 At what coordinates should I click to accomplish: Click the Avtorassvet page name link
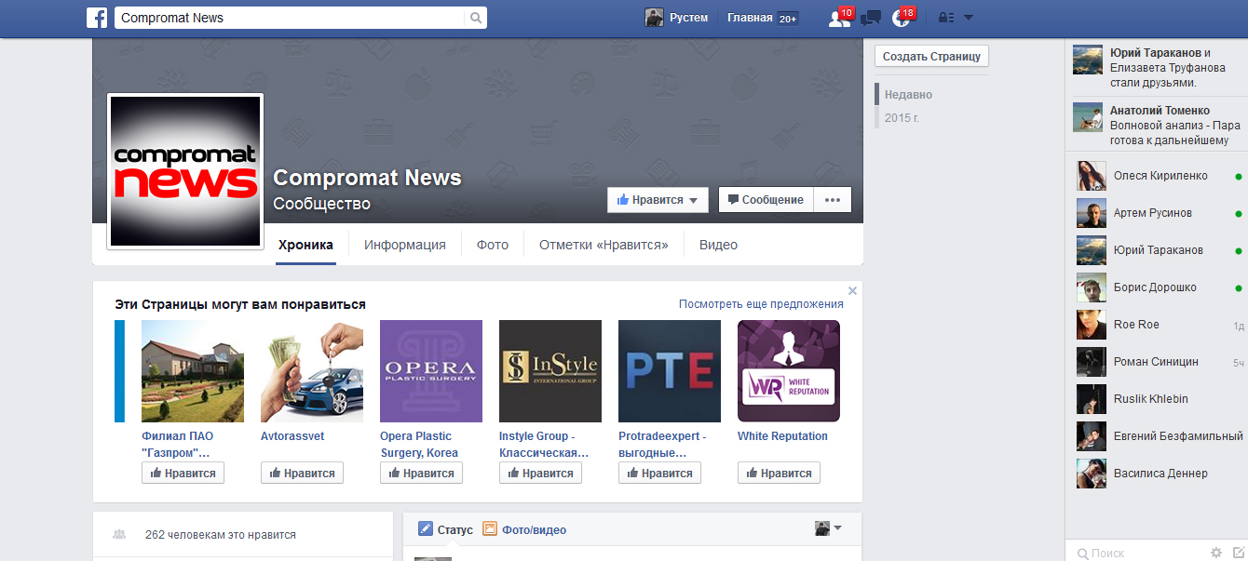click(x=292, y=436)
